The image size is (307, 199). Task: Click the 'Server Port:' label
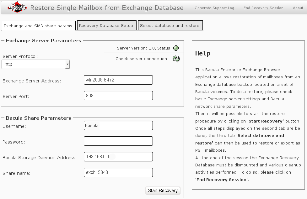tap(16, 97)
